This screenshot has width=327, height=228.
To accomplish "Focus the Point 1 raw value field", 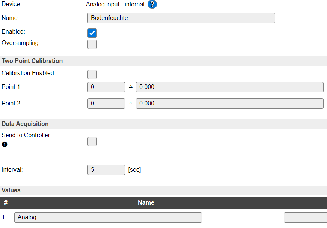I will coord(106,87).
